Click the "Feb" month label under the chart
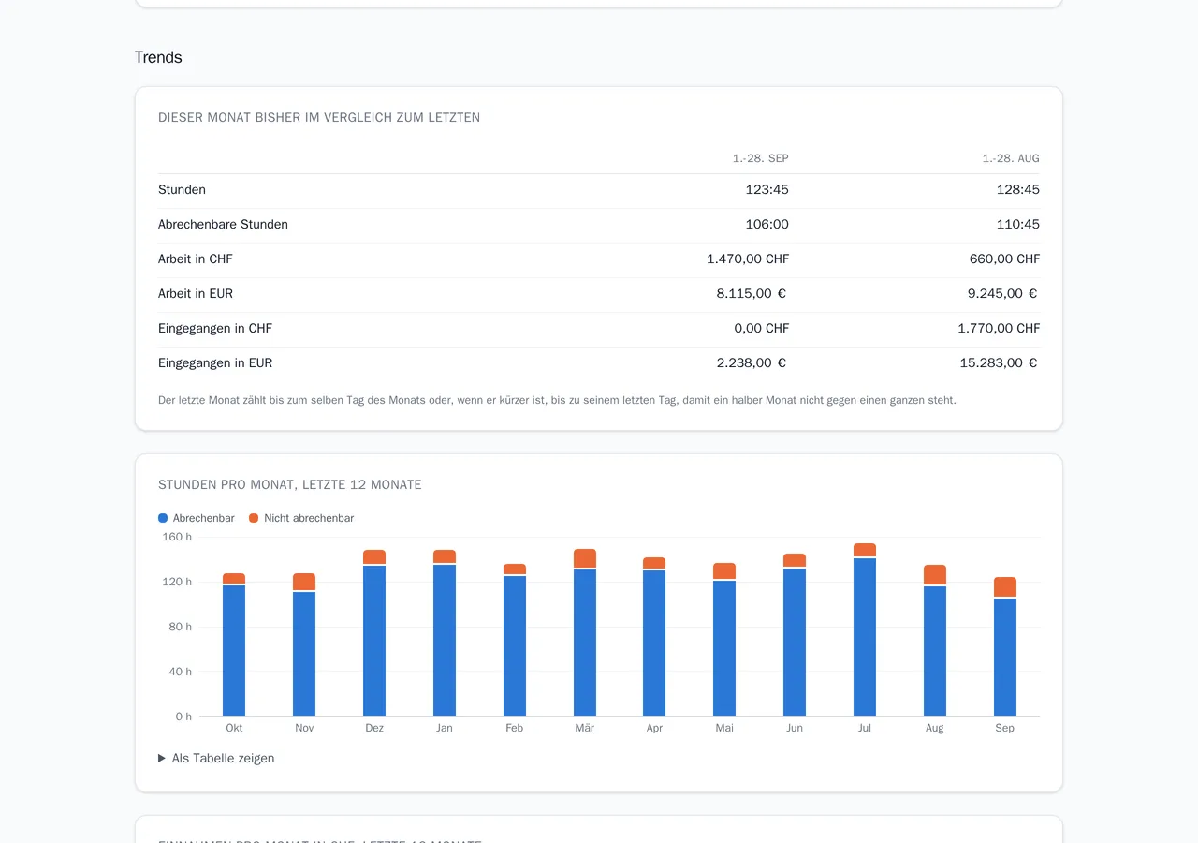The height and width of the screenshot is (843, 1198). click(x=515, y=728)
